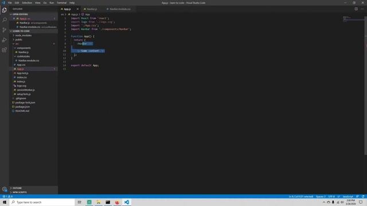The image size is (367, 206).
Task: Open logo.svg in the file tree
Action: click(x=22, y=86)
